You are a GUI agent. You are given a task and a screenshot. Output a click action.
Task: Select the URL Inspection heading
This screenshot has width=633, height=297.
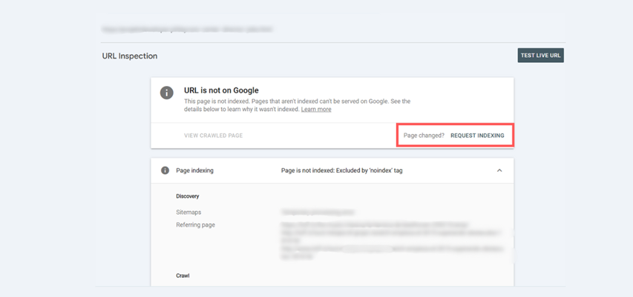tap(130, 56)
